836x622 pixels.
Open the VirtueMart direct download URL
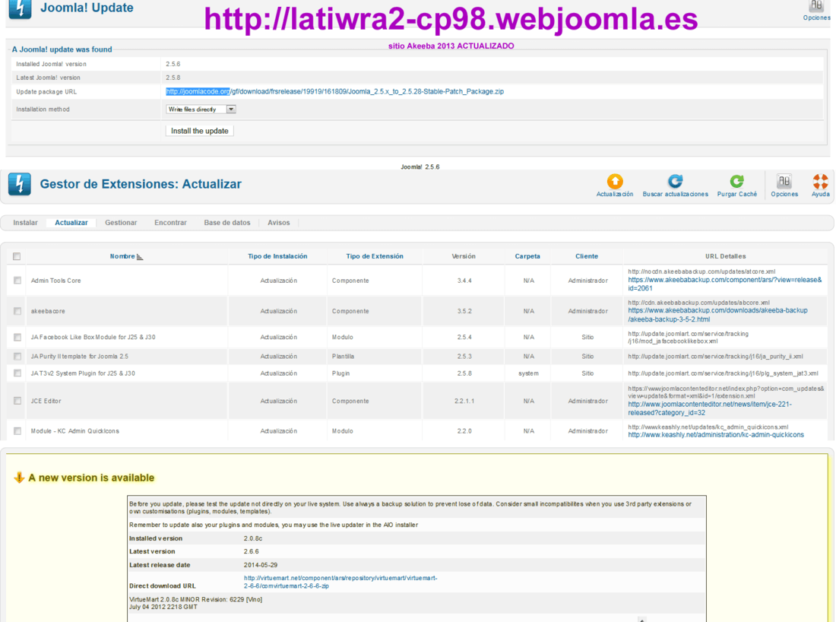tap(340, 582)
